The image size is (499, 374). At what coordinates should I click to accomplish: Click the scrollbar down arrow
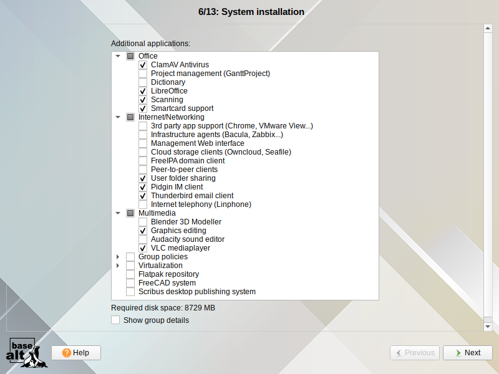pyautogui.click(x=488, y=327)
